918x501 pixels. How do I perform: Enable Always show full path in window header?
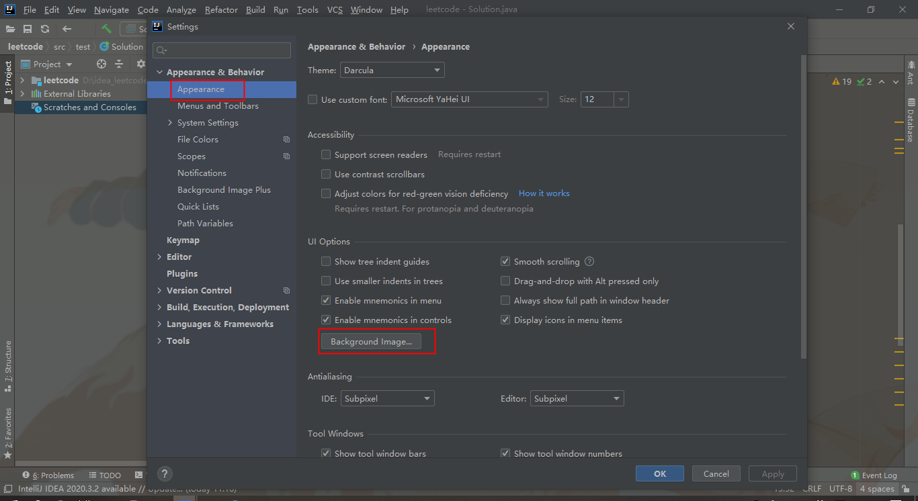505,300
